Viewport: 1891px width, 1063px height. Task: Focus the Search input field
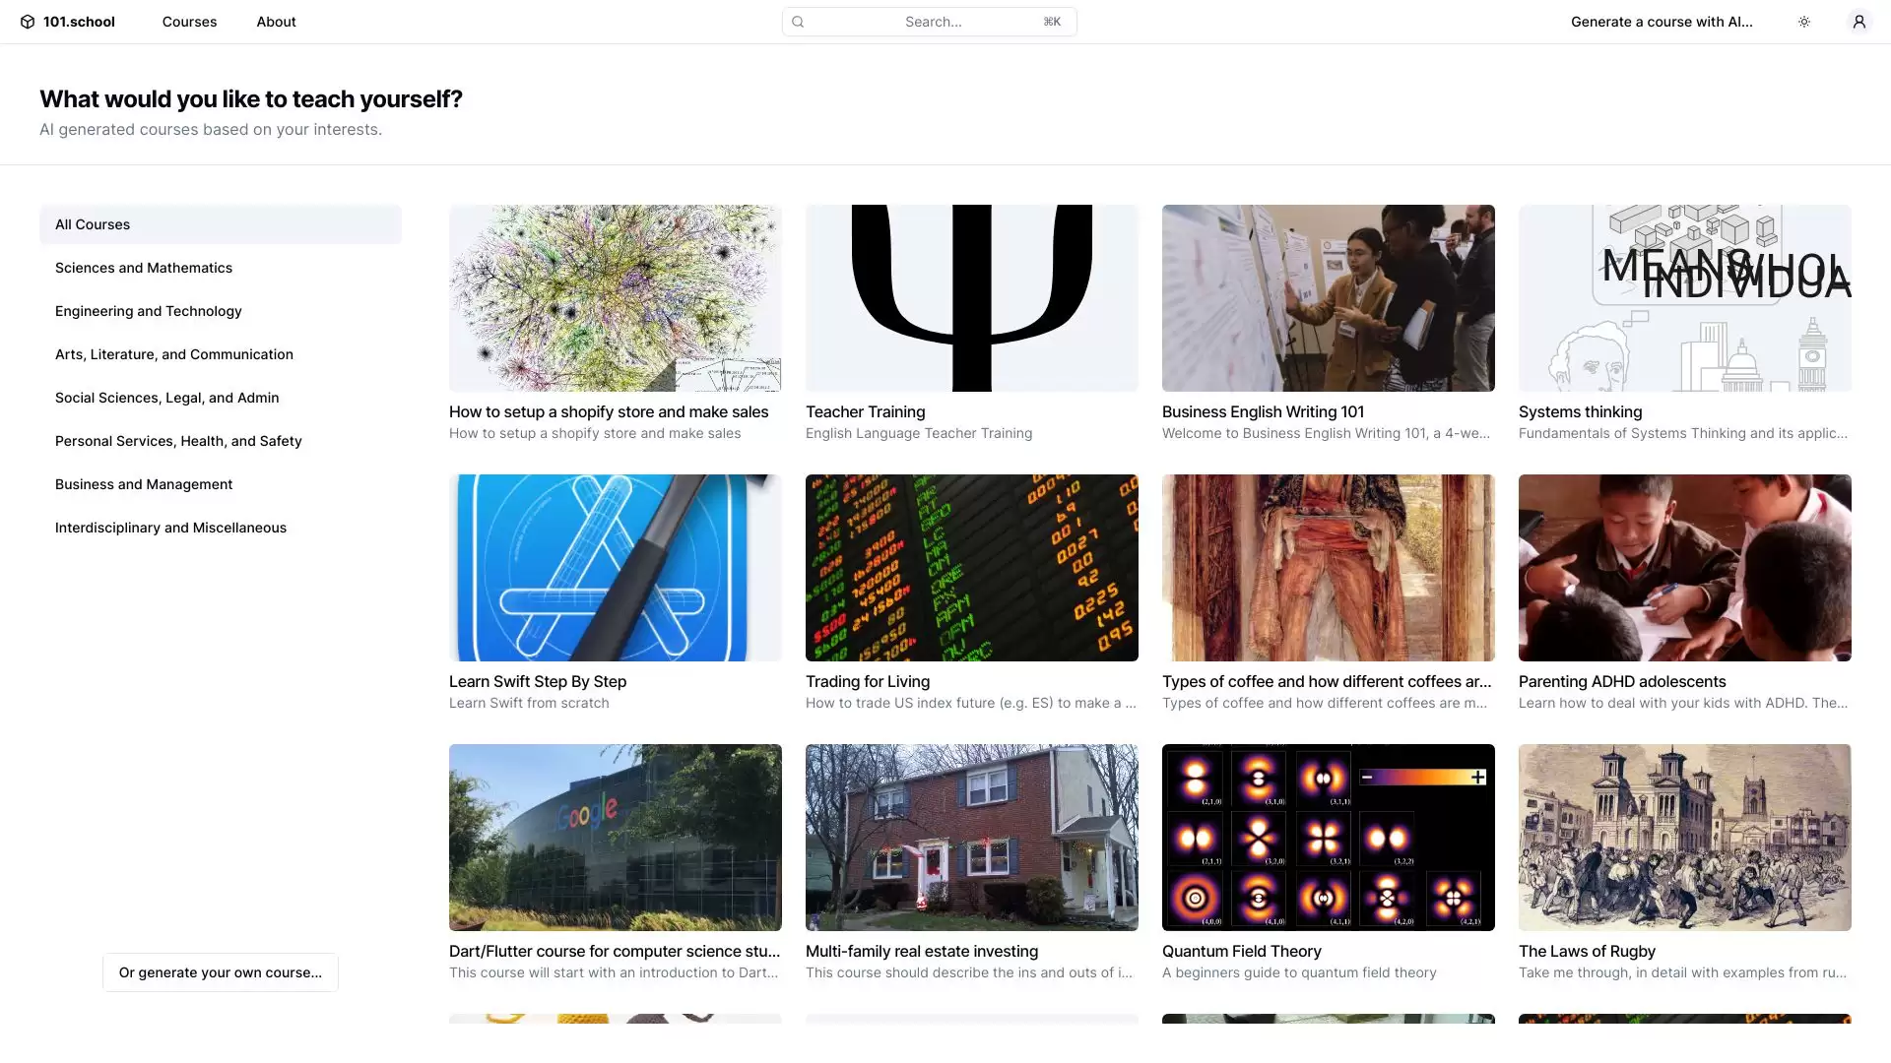tap(932, 22)
